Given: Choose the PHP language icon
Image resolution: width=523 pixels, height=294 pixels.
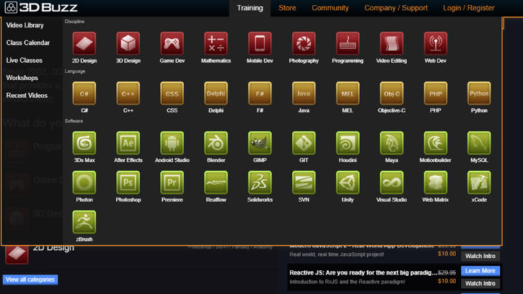Looking at the screenshot, I should [435, 93].
